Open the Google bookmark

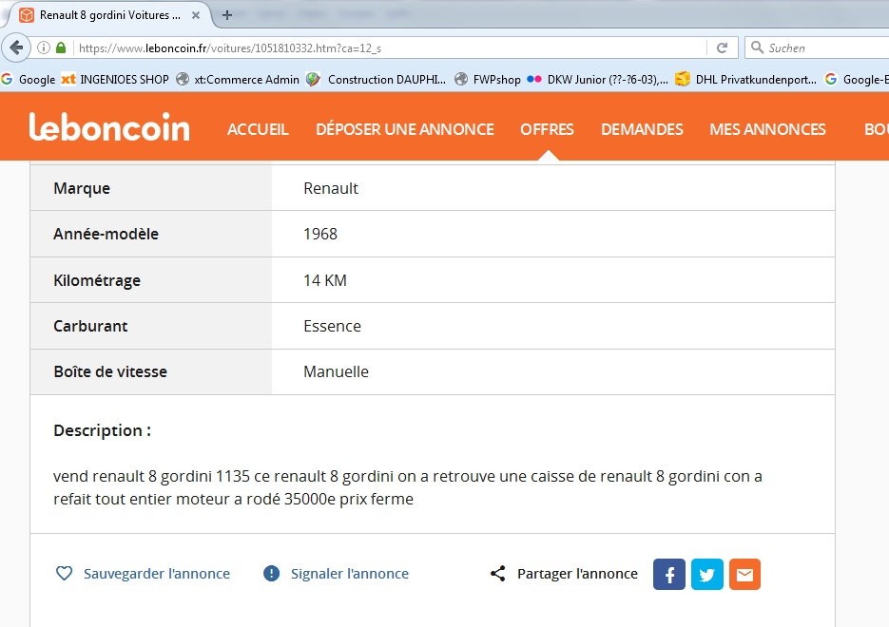[29, 79]
